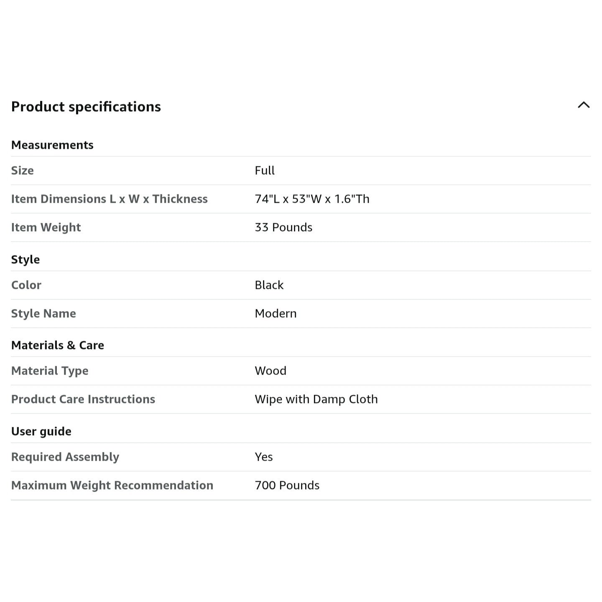Click the Required Assembly label
The image size is (602, 602).
(x=65, y=457)
